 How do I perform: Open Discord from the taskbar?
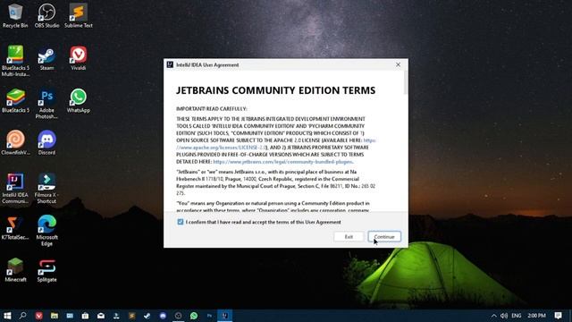click(x=163, y=316)
